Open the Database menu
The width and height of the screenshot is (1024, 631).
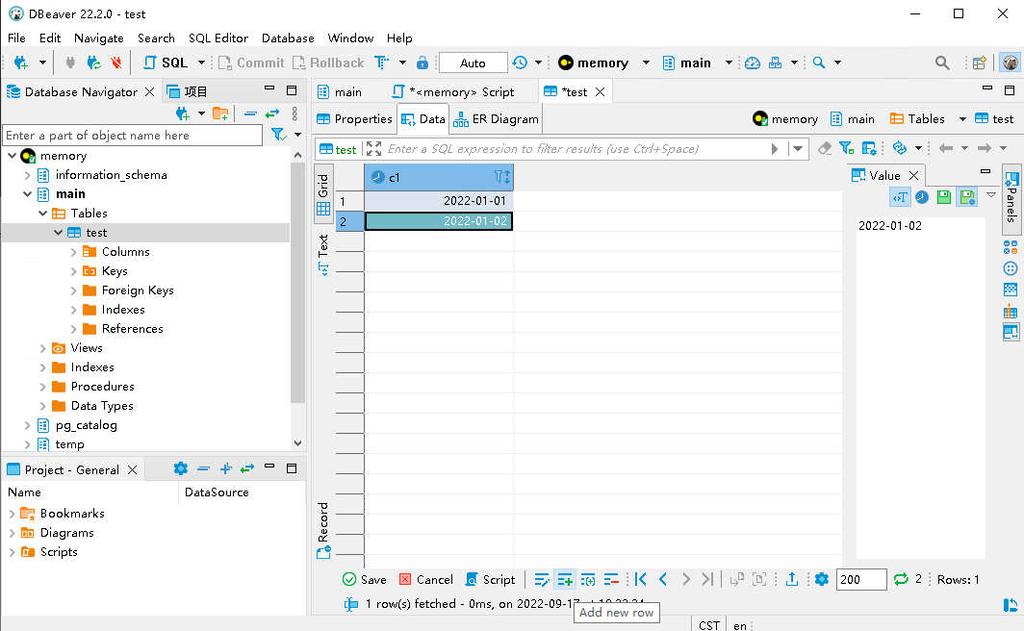287,38
